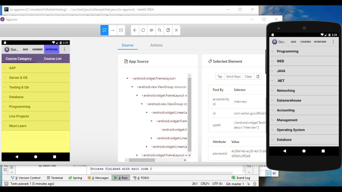Select Course Category tab in preview
The height and width of the screenshot is (192, 342).
coord(19,59)
